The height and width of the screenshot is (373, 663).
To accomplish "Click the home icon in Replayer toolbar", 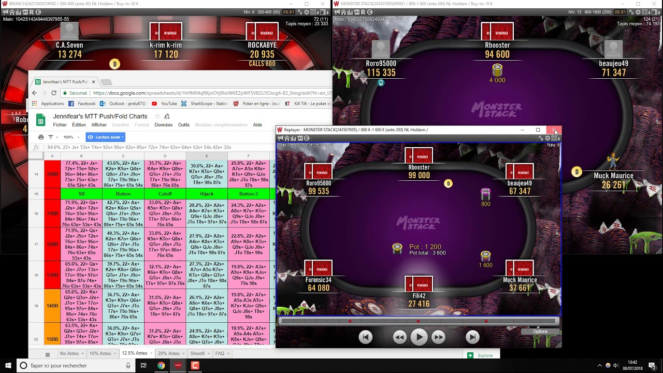I will pyautogui.click(x=287, y=138).
